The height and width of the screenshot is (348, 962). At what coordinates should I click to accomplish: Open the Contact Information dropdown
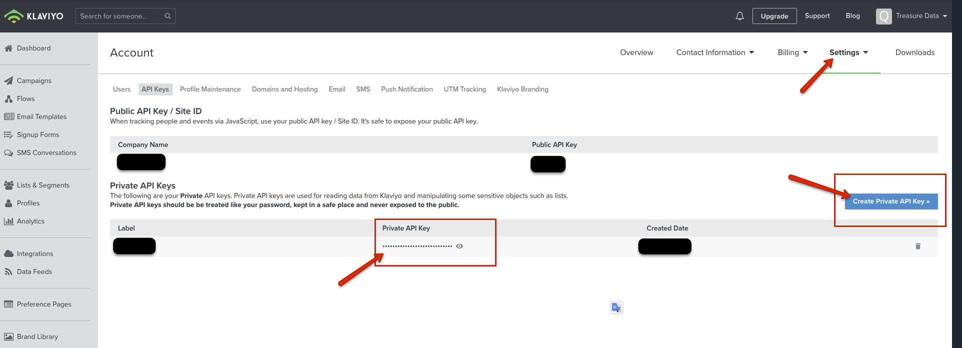714,52
